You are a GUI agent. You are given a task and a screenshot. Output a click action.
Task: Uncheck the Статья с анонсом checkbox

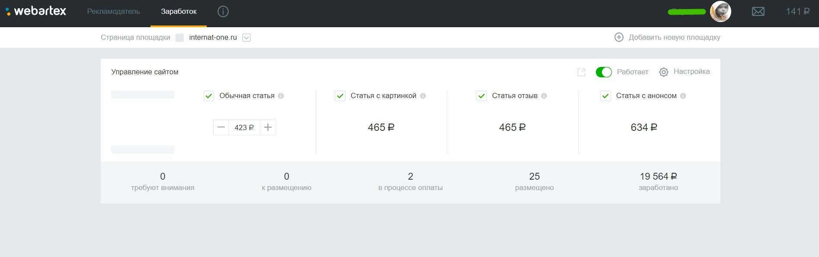(605, 96)
